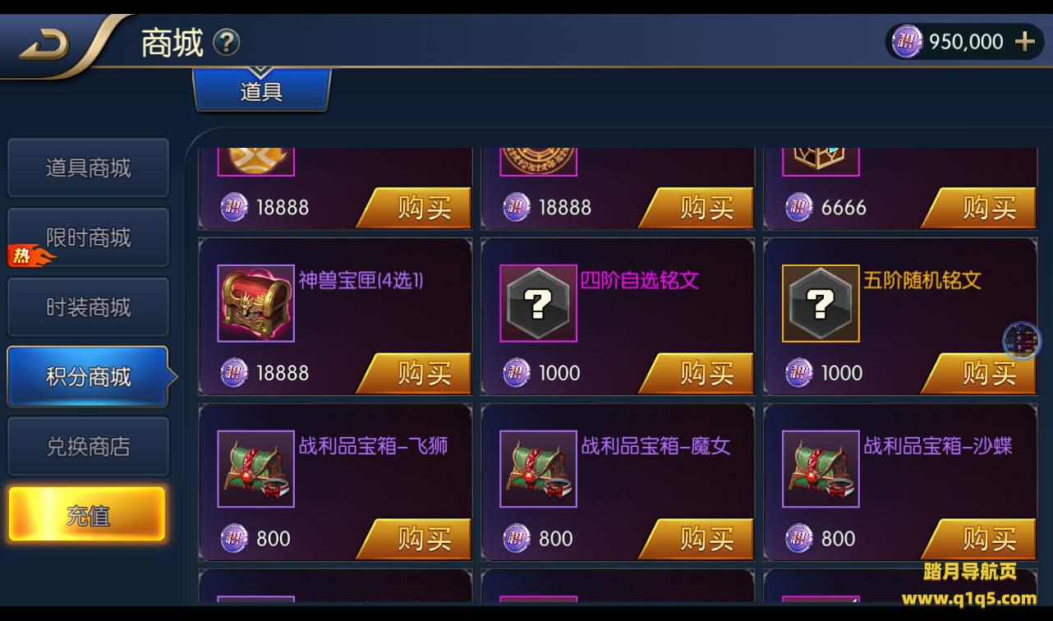The width and height of the screenshot is (1053, 621).
Task: Tap the 战利品宝箱-魔女 chest icon
Action: (538, 469)
